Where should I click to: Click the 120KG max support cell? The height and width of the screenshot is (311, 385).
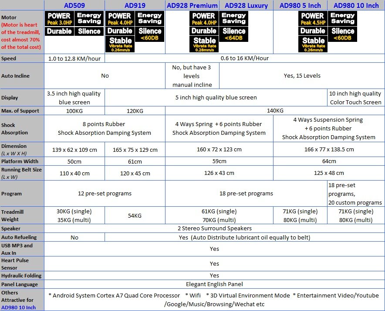(x=135, y=111)
